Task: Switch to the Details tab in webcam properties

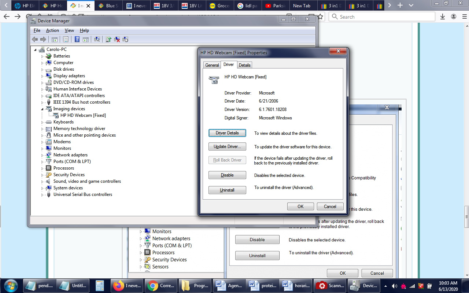Action: [x=245, y=65]
